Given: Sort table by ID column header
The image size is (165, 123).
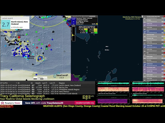Looking at the screenshot, I should 19,83.
